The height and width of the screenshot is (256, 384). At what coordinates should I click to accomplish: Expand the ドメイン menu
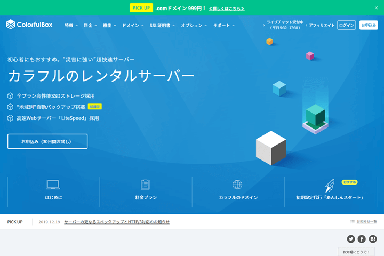[133, 25]
